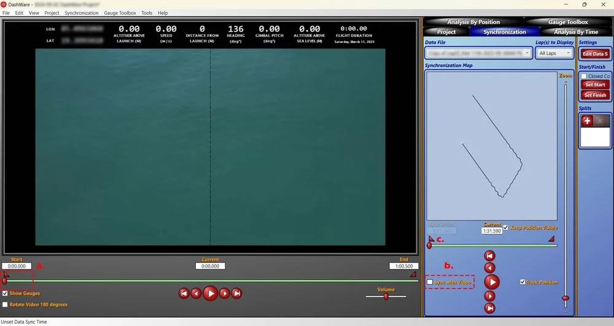Add a new split with the plus button
614x326 pixels.
pos(587,120)
